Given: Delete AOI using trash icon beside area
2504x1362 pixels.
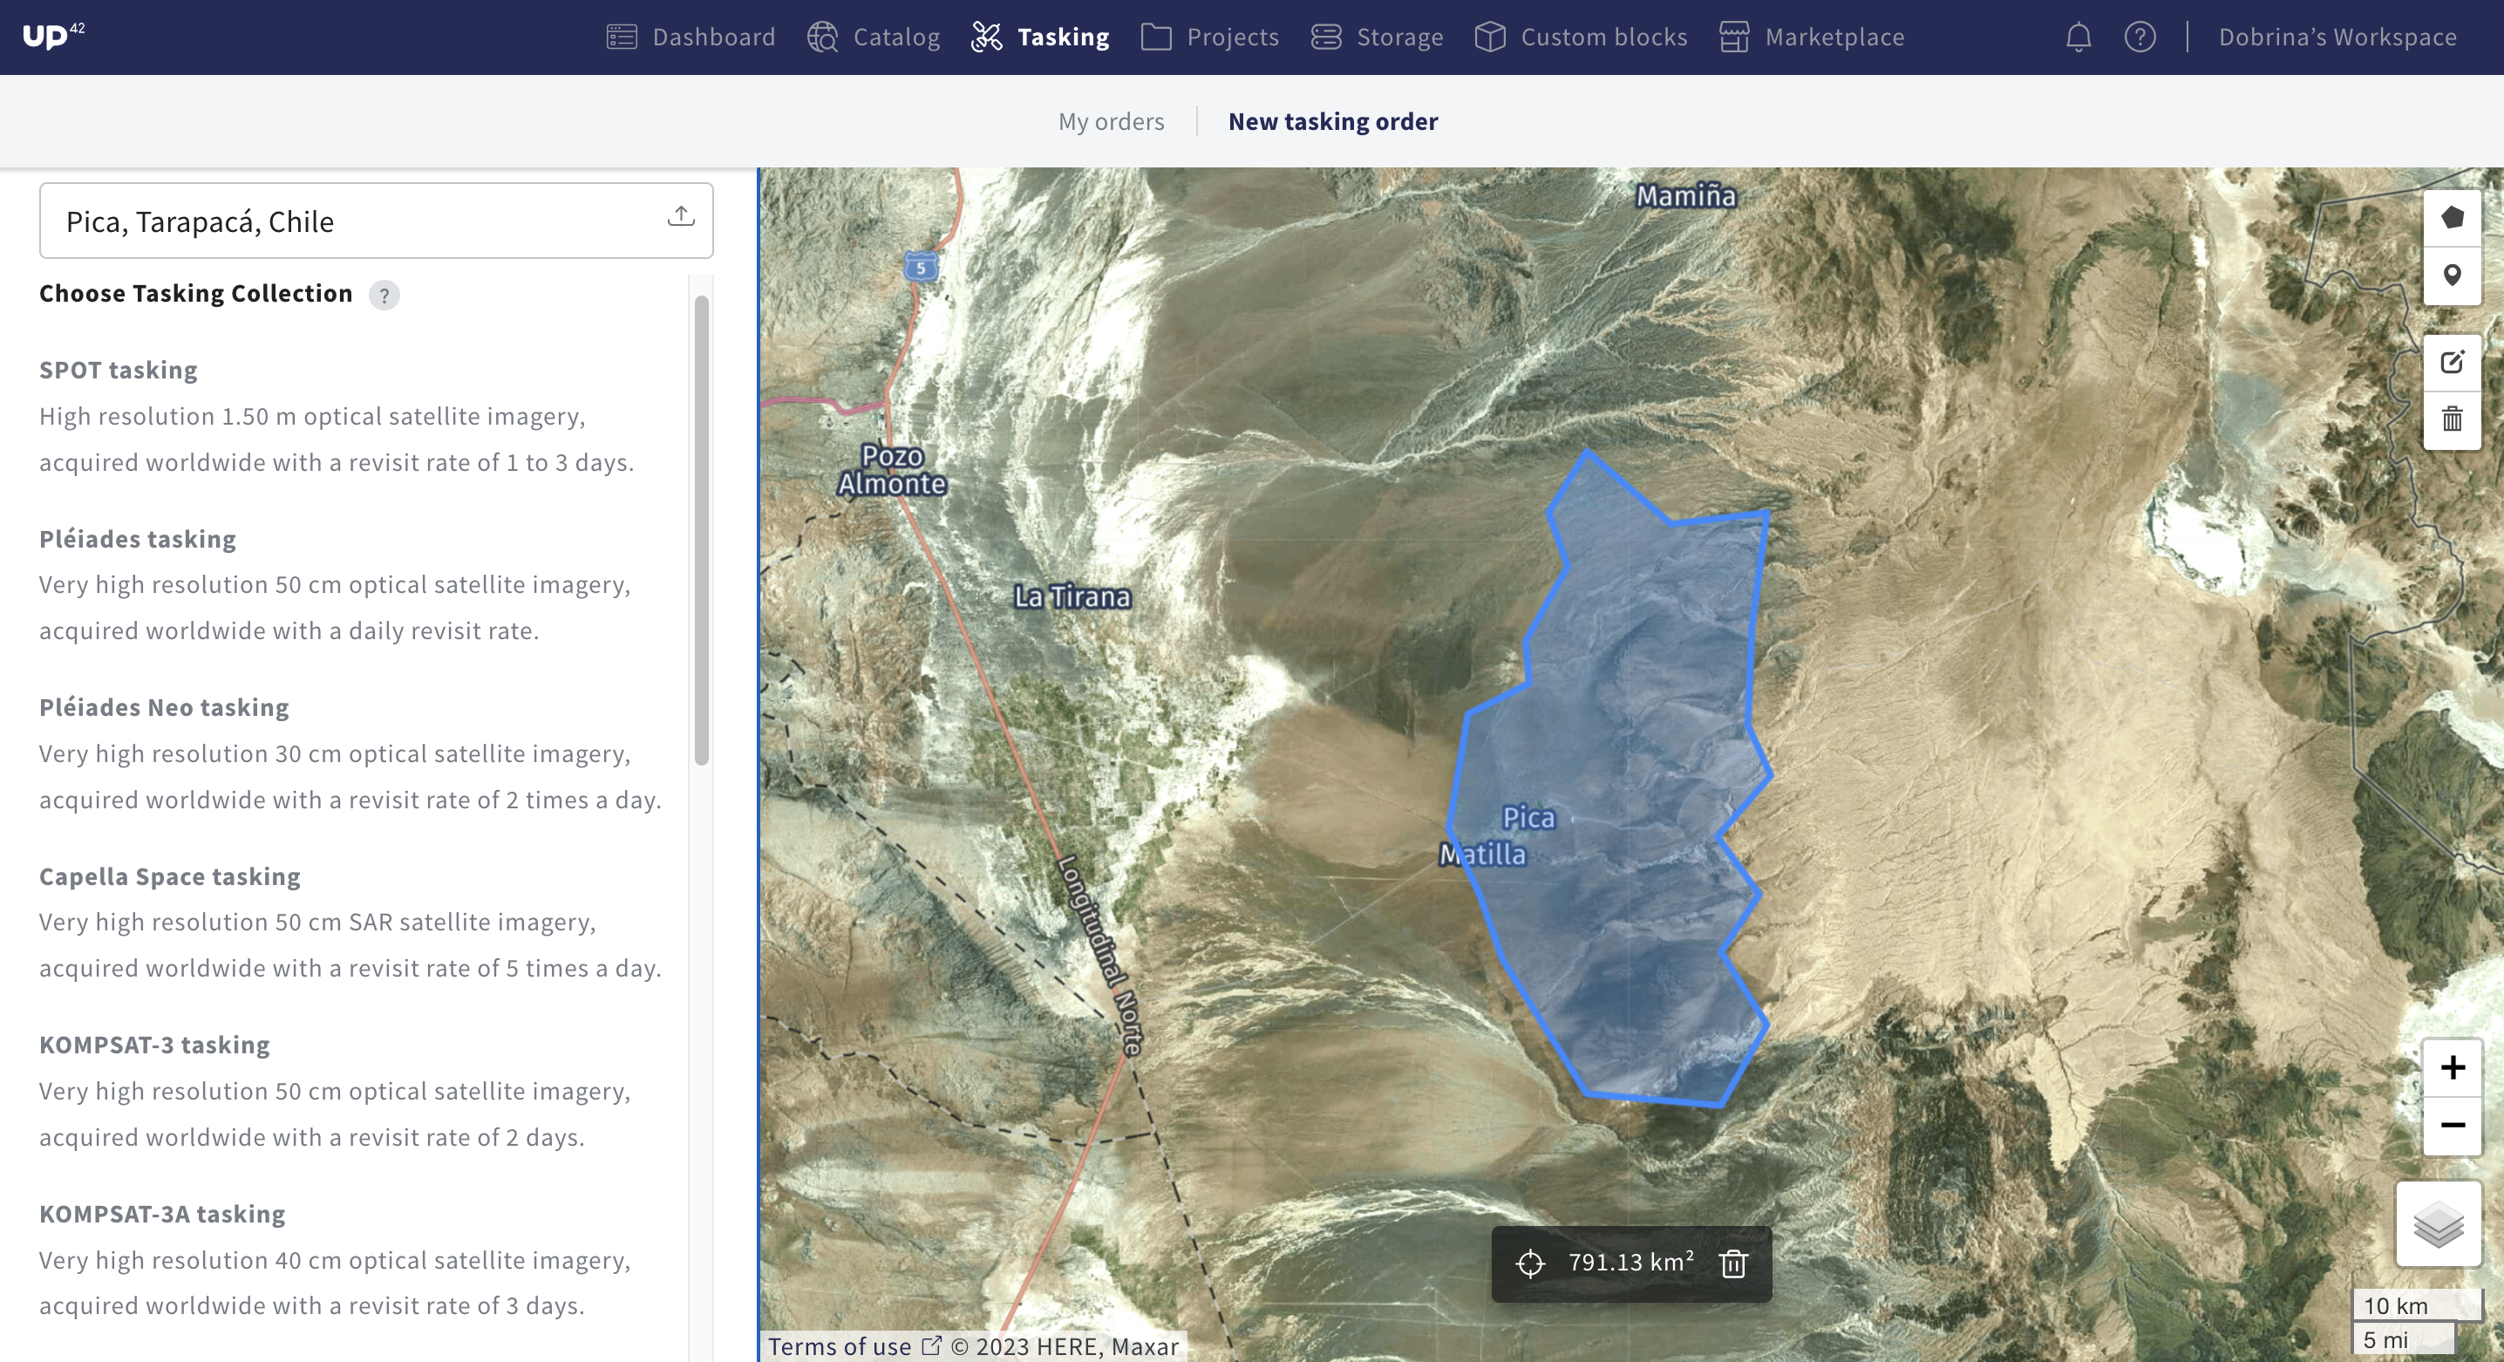Looking at the screenshot, I should tap(1733, 1263).
